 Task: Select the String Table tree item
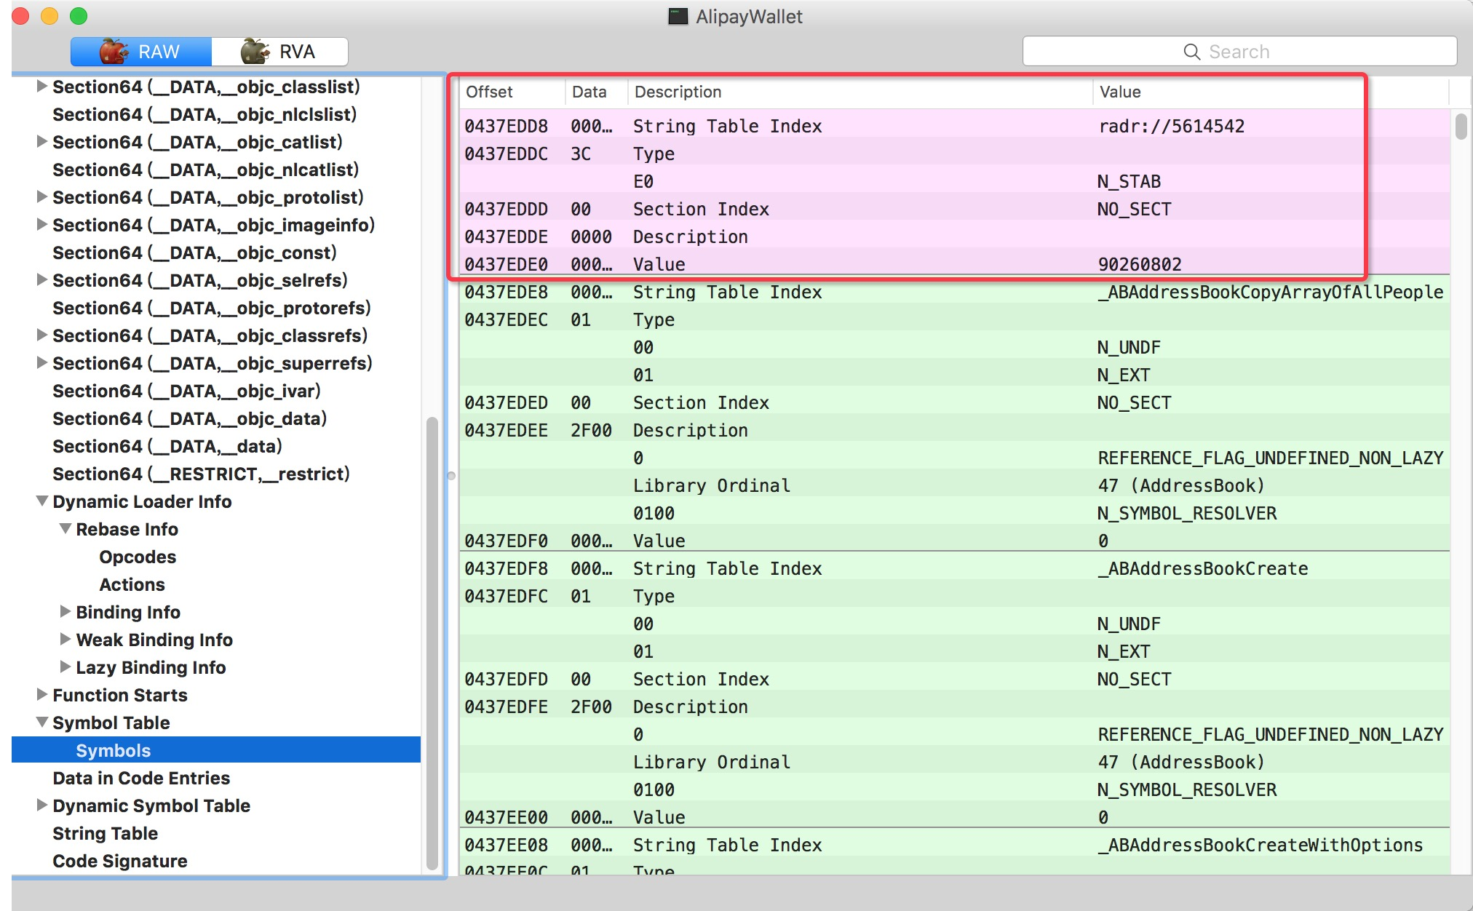pos(105,833)
